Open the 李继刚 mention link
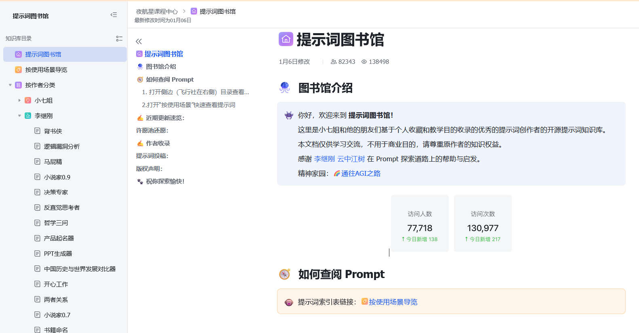Viewport: 639px width, 333px height. (324, 159)
